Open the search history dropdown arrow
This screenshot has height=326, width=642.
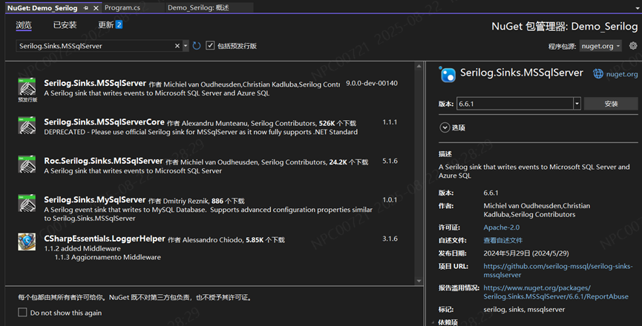point(186,46)
